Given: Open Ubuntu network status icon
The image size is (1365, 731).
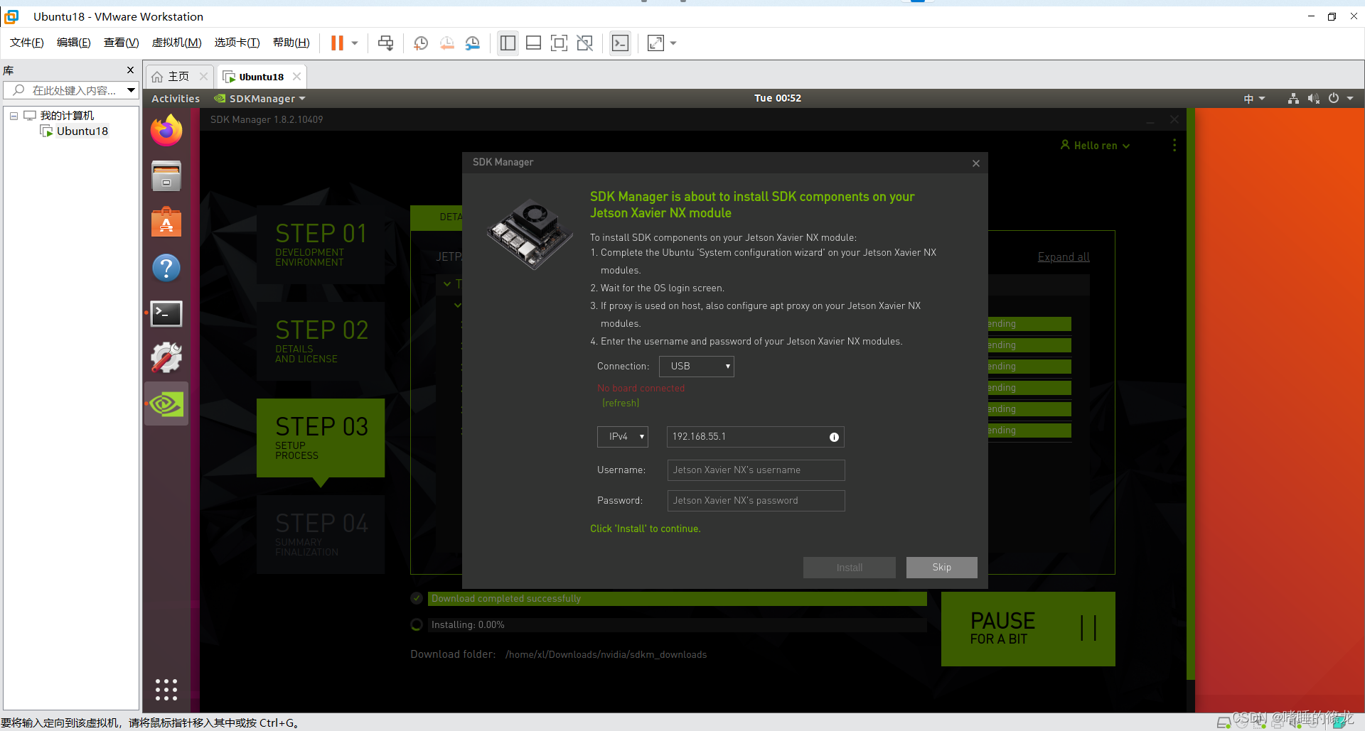Looking at the screenshot, I should click(x=1293, y=98).
